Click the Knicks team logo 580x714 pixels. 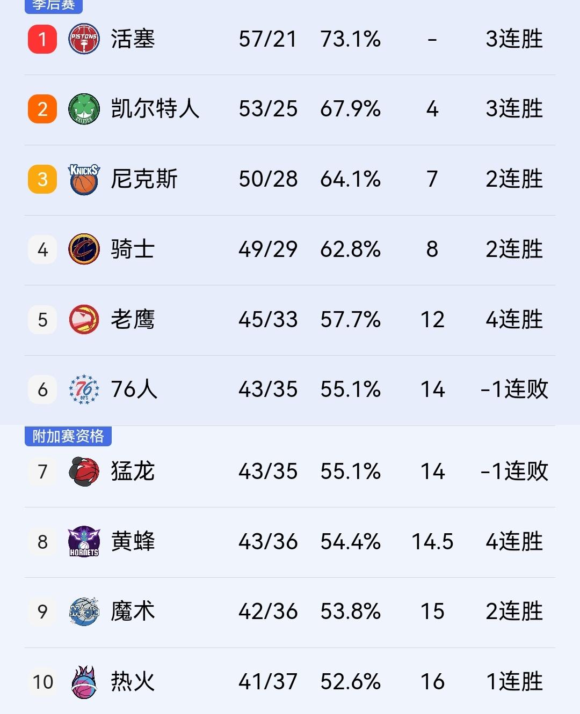click(83, 179)
